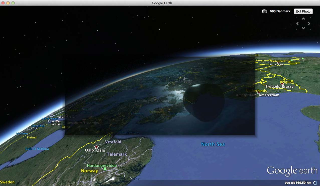
Task: Click the Lake Onega label
Action: (22, 133)
